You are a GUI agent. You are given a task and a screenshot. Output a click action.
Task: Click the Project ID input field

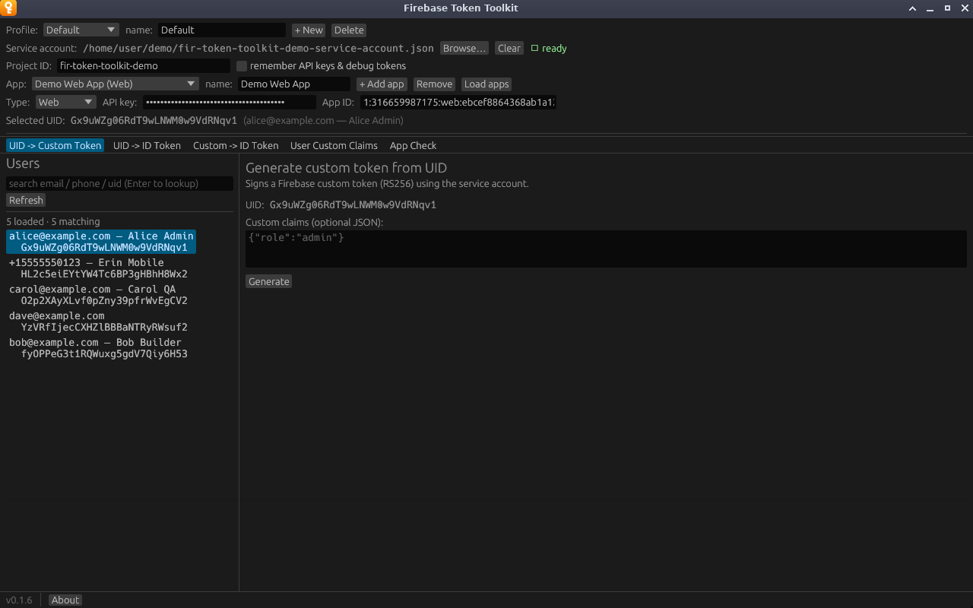144,66
